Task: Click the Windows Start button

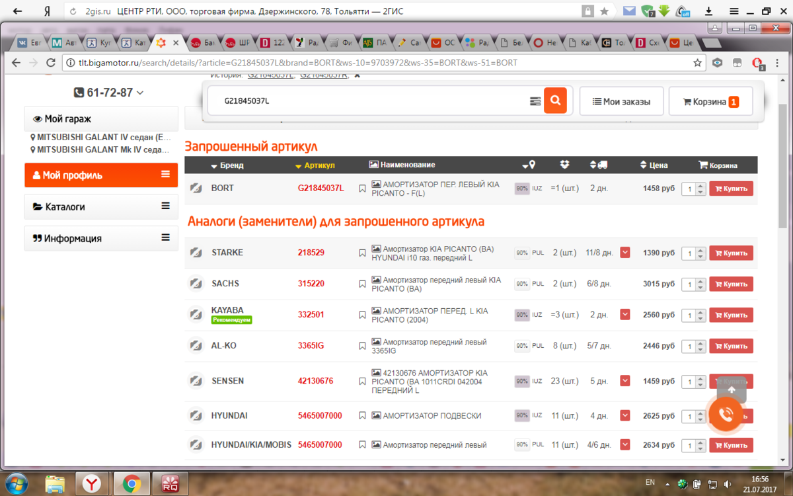Action: [x=16, y=483]
